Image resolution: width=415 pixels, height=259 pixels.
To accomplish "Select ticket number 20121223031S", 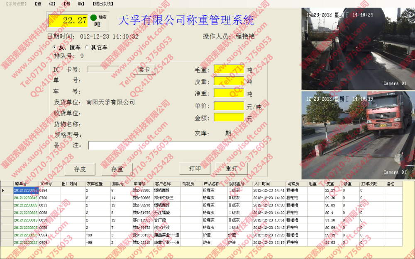I will (x=26, y=220).
